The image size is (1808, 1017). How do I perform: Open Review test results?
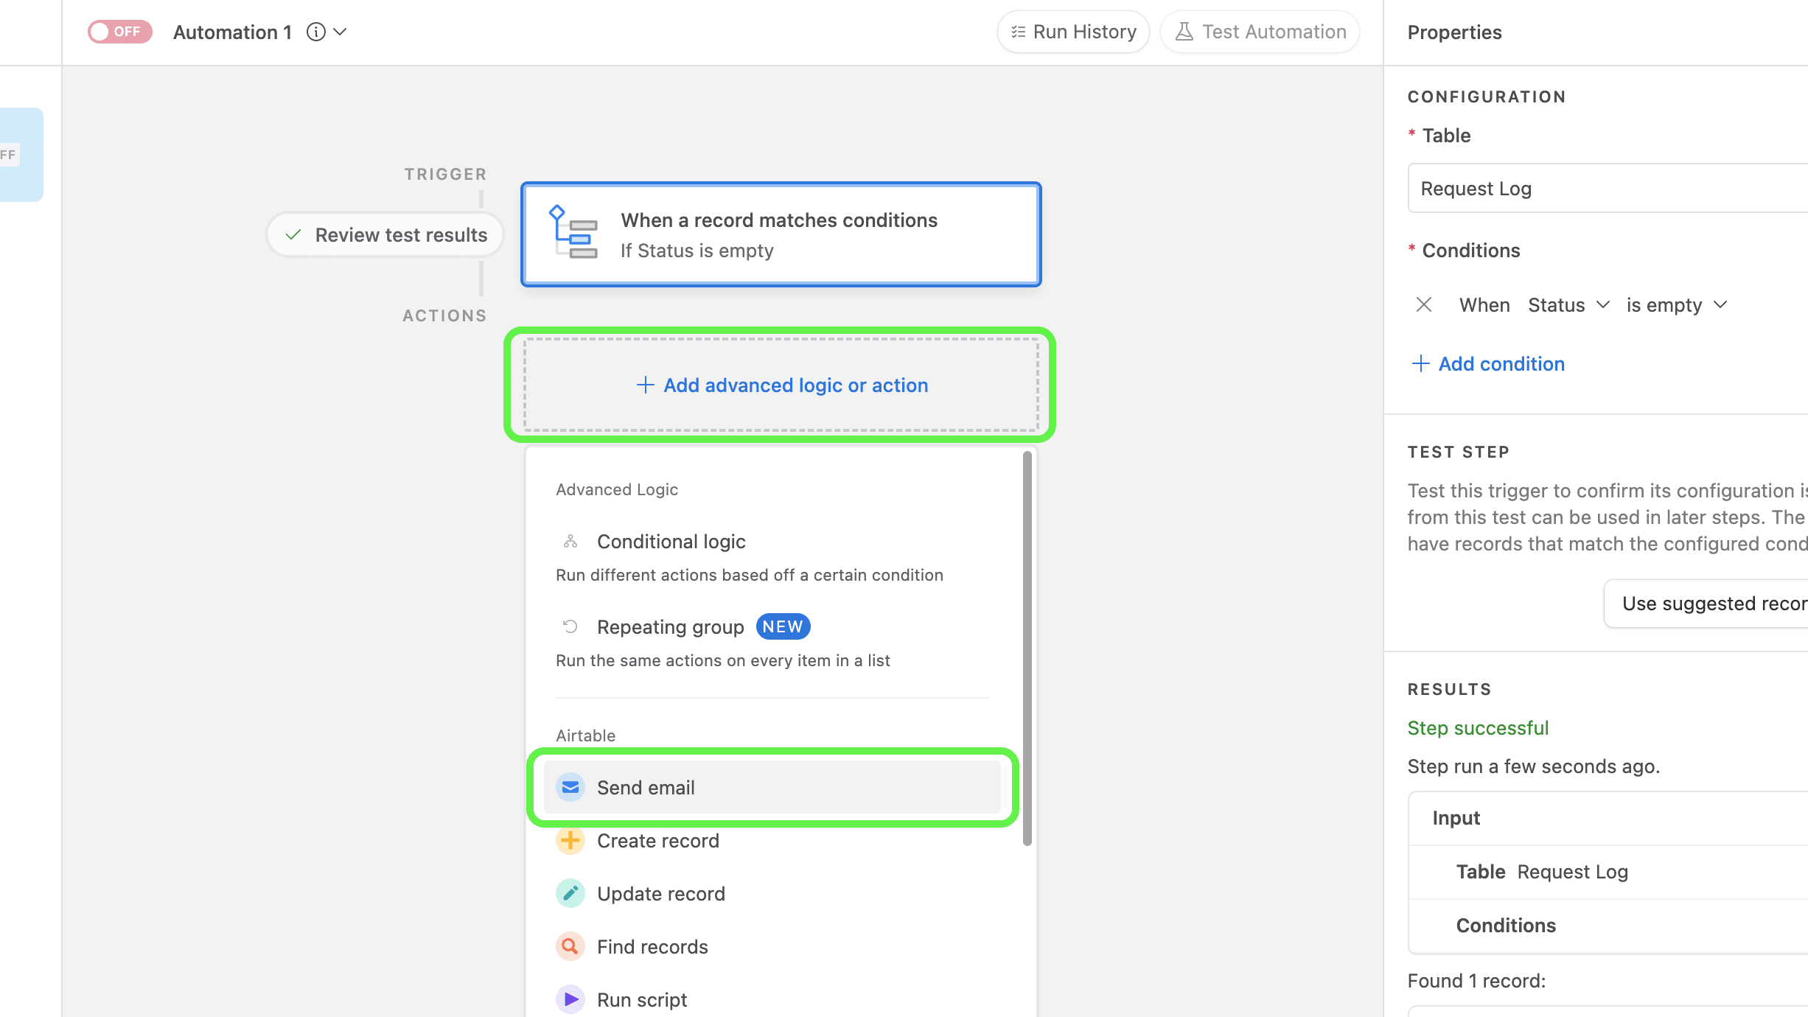tap(385, 235)
